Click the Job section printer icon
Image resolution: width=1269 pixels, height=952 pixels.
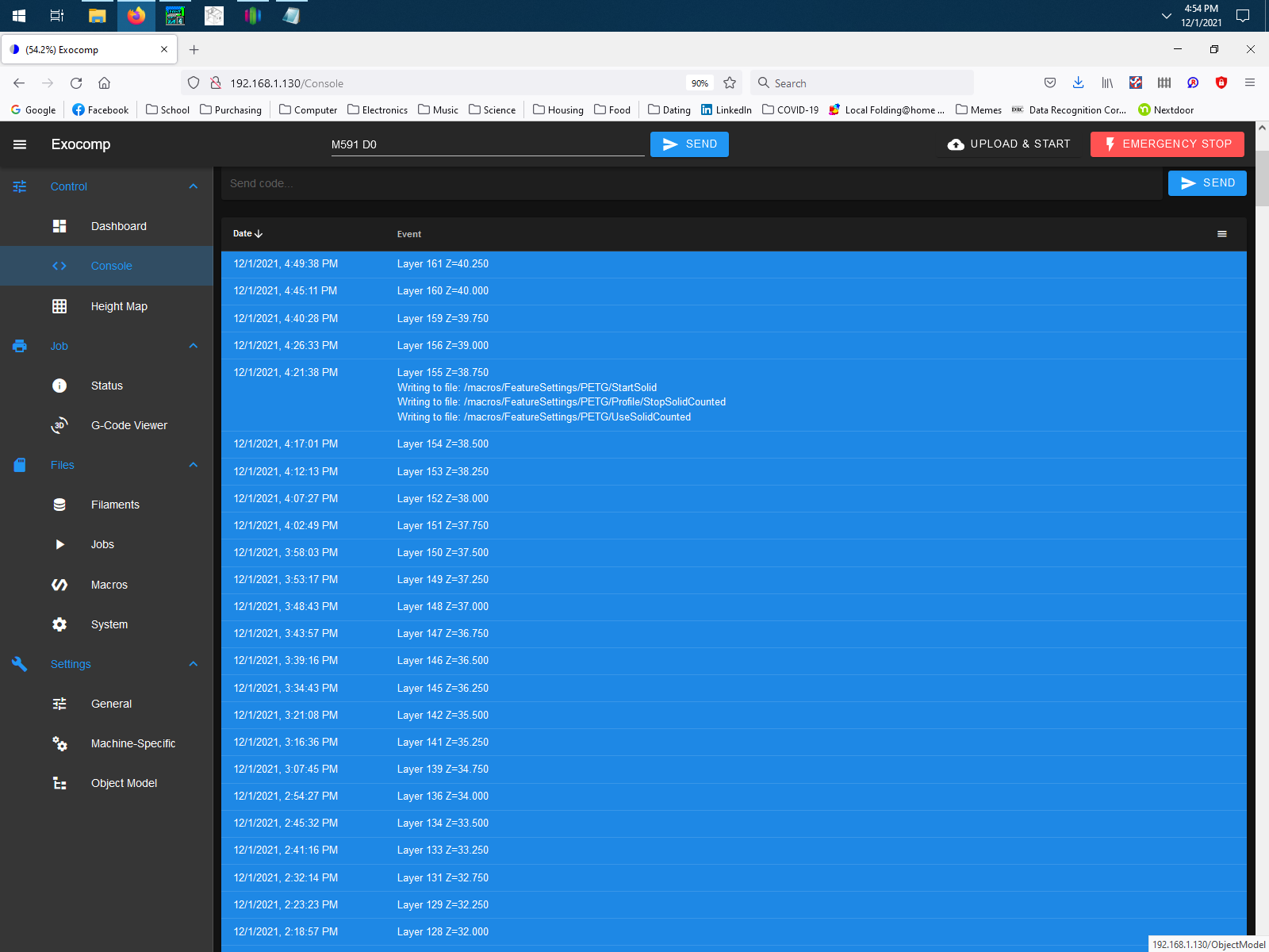pyautogui.click(x=20, y=346)
